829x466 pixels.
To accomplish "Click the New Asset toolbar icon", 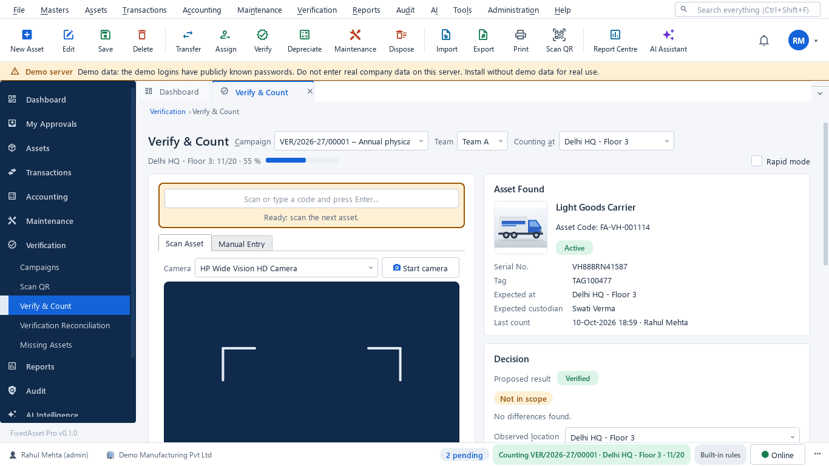I will (x=27, y=35).
